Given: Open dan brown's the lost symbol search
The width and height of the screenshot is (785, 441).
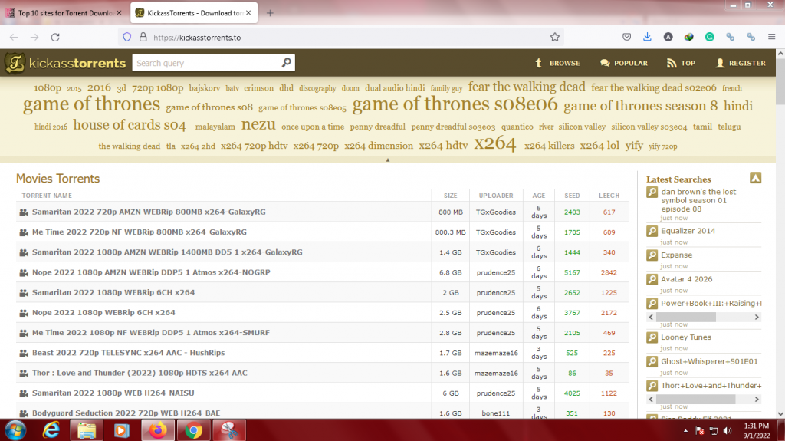Looking at the screenshot, I should pyautogui.click(x=698, y=200).
